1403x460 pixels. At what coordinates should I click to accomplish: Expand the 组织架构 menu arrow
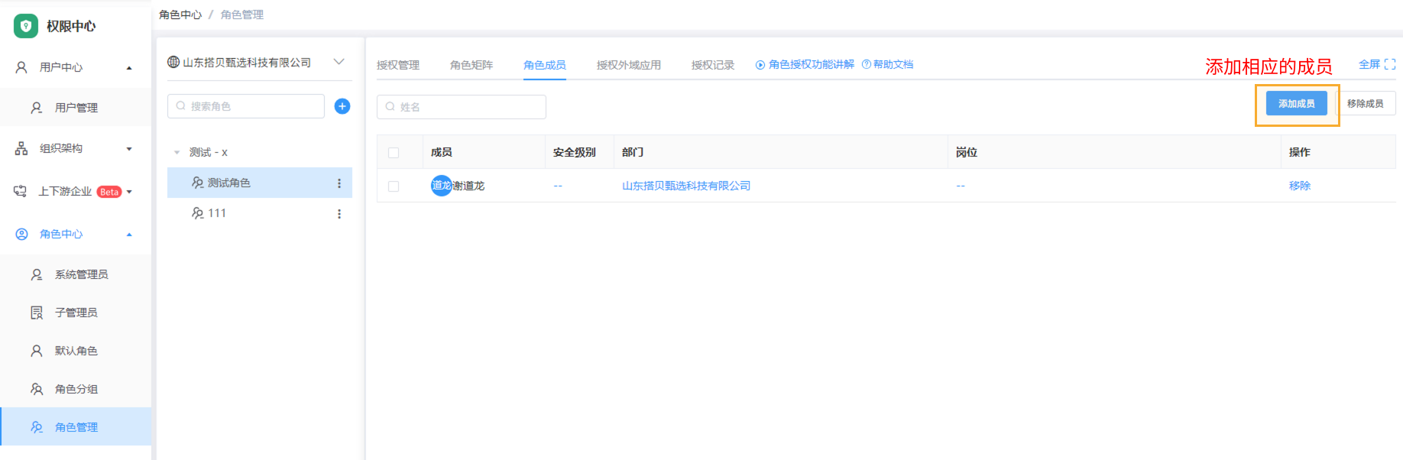point(129,149)
